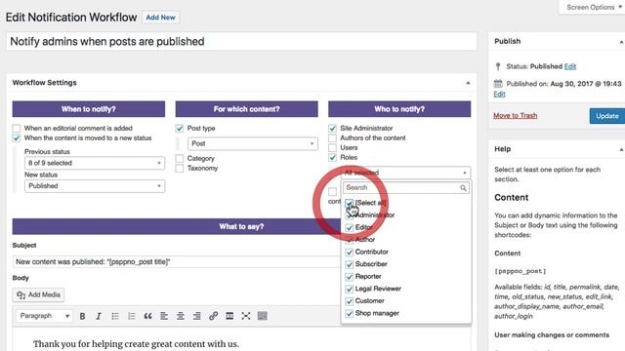Apply blockquote formatting

click(147, 316)
